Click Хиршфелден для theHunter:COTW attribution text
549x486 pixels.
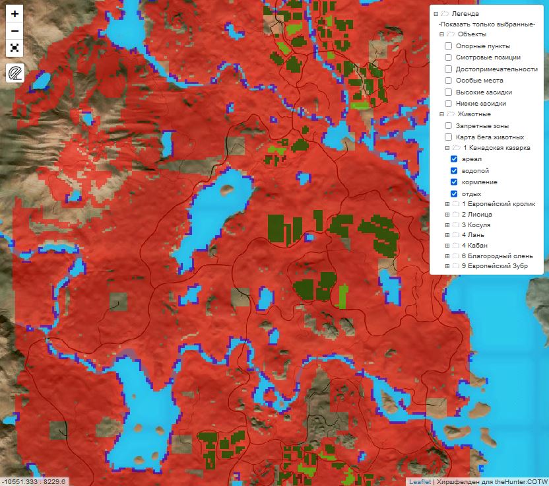point(493,482)
